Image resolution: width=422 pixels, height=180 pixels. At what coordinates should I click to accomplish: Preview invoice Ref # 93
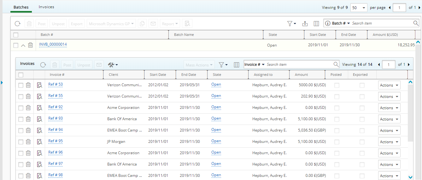coord(39,119)
